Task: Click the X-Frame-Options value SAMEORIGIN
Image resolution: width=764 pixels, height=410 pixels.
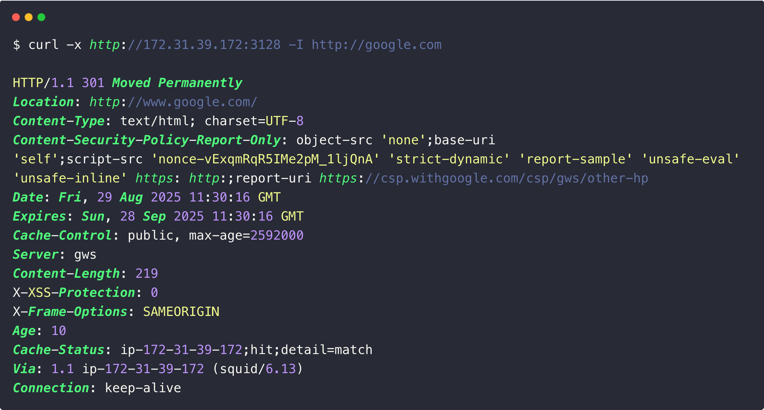Action: point(181,312)
